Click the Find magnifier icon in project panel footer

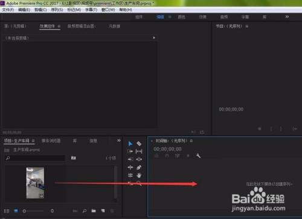(x=85, y=211)
